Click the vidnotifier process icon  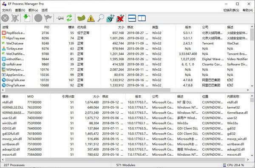[4, 59]
